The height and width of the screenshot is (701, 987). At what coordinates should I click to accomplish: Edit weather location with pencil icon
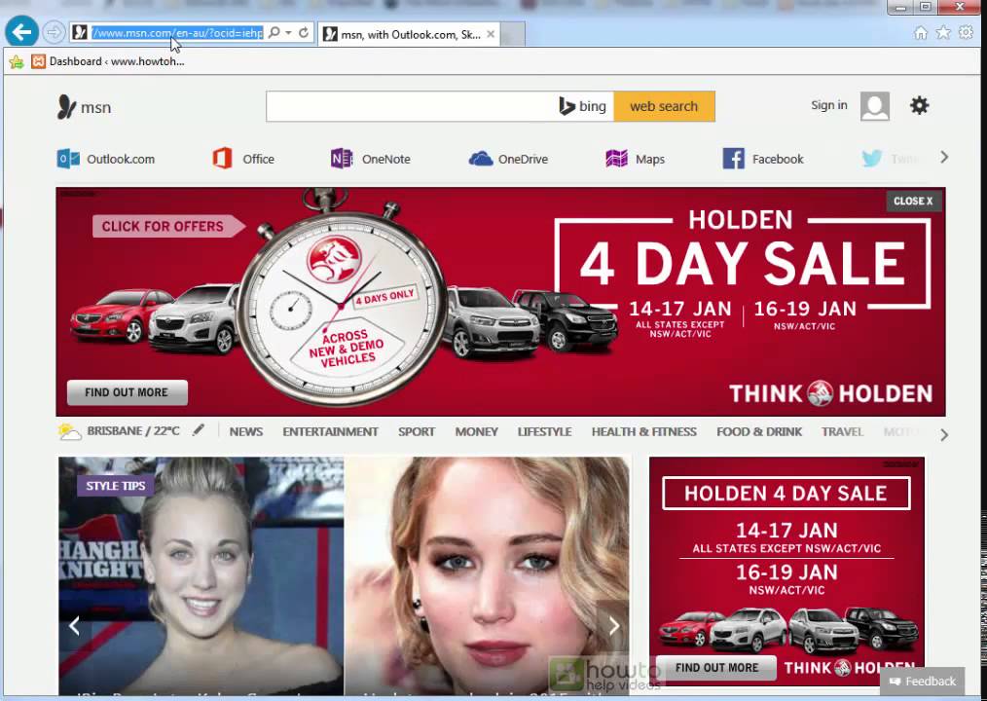click(199, 430)
